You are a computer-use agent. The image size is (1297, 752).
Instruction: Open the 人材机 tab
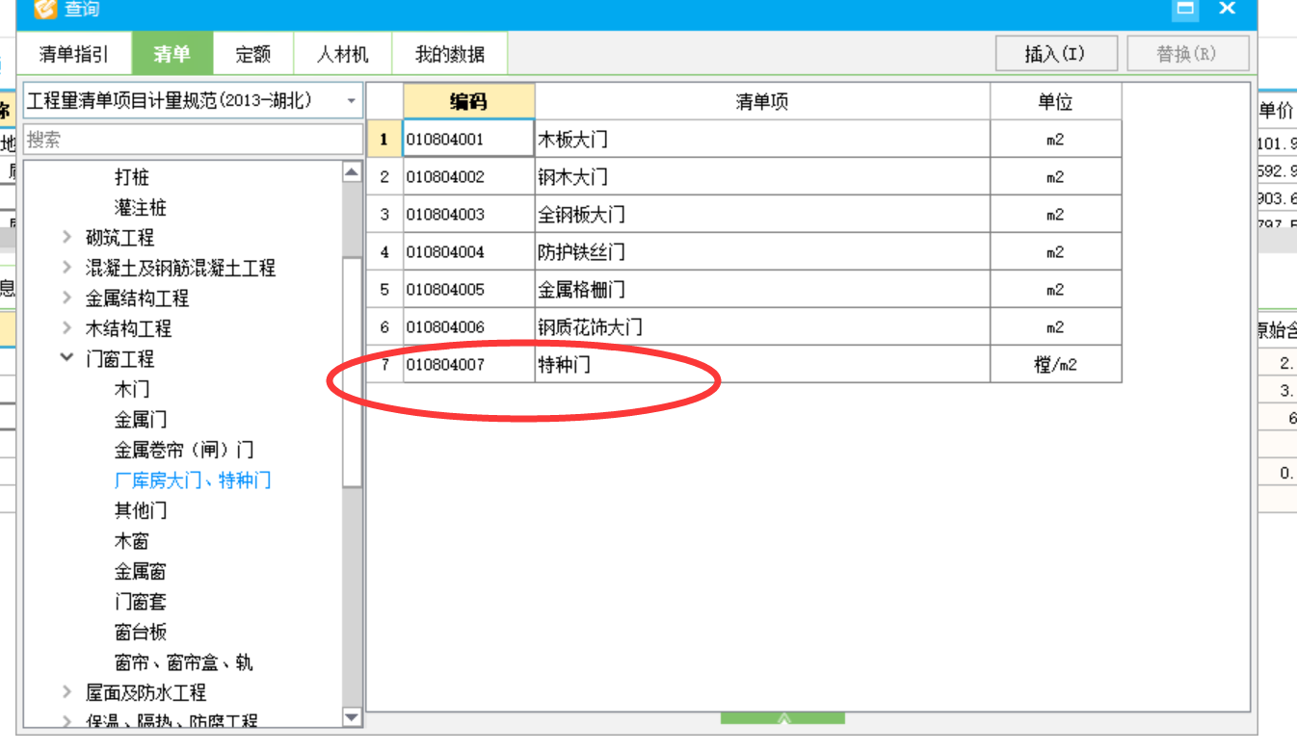click(x=342, y=55)
